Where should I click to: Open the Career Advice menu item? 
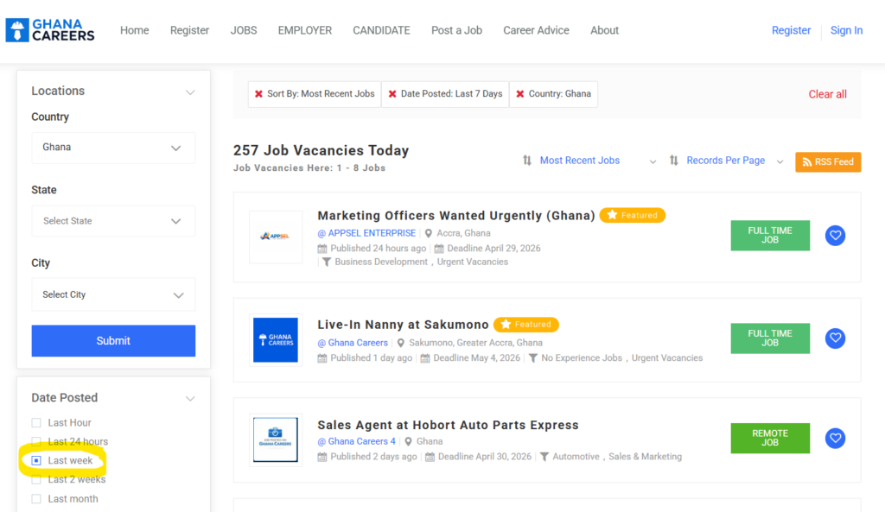(x=536, y=30)
